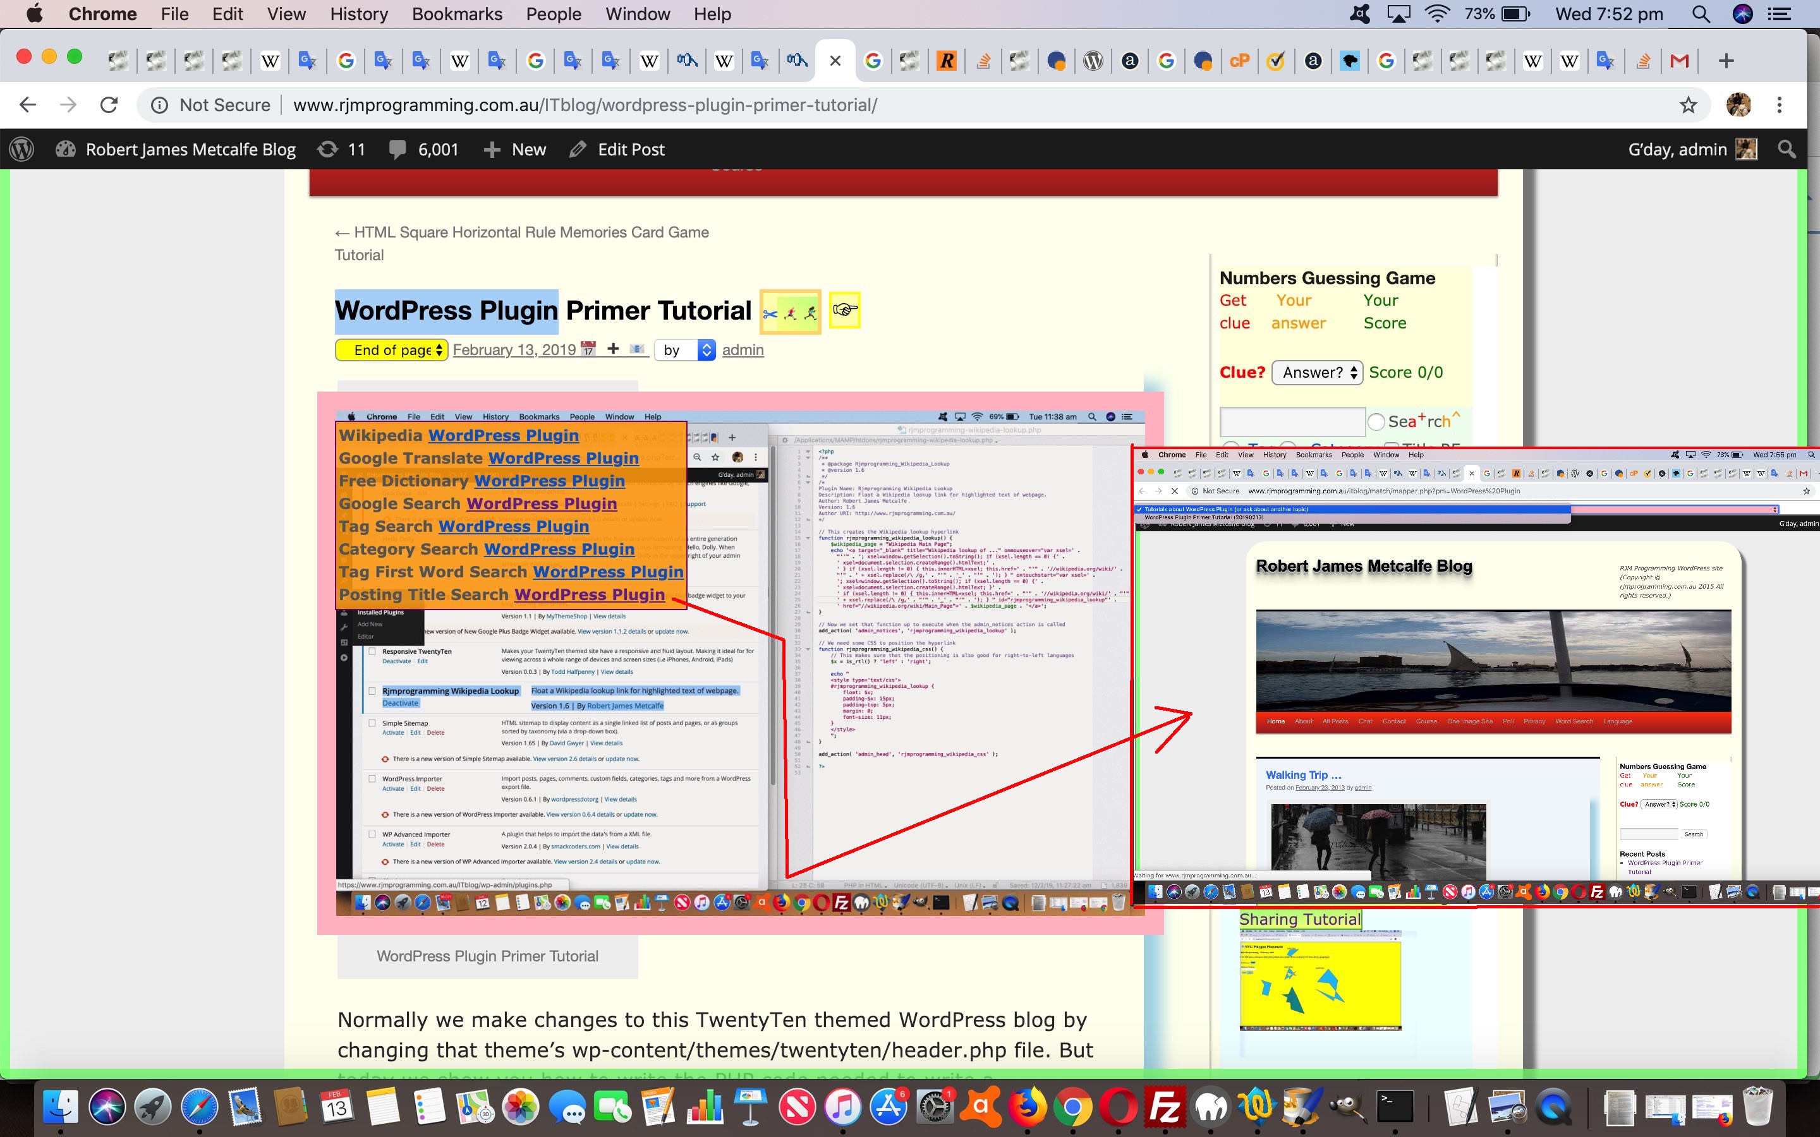The height and width of the screenshot is (1137, 1820).
Task: Launch Firefox from the Dock
Action: [1028, 1106]
